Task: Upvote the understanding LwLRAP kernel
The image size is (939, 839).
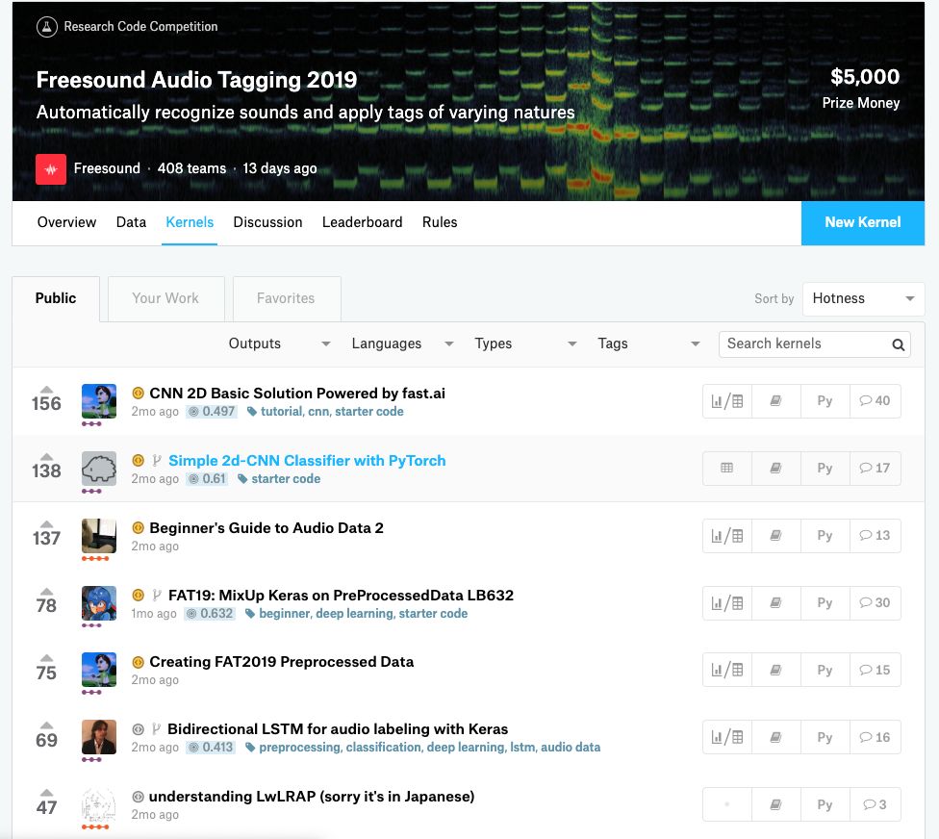Action: coord(47,794)
